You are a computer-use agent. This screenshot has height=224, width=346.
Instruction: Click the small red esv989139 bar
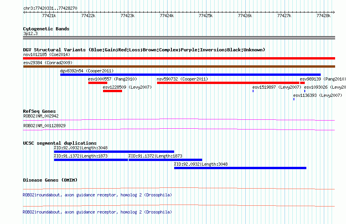pyautogui.click(x=302, y=83)
